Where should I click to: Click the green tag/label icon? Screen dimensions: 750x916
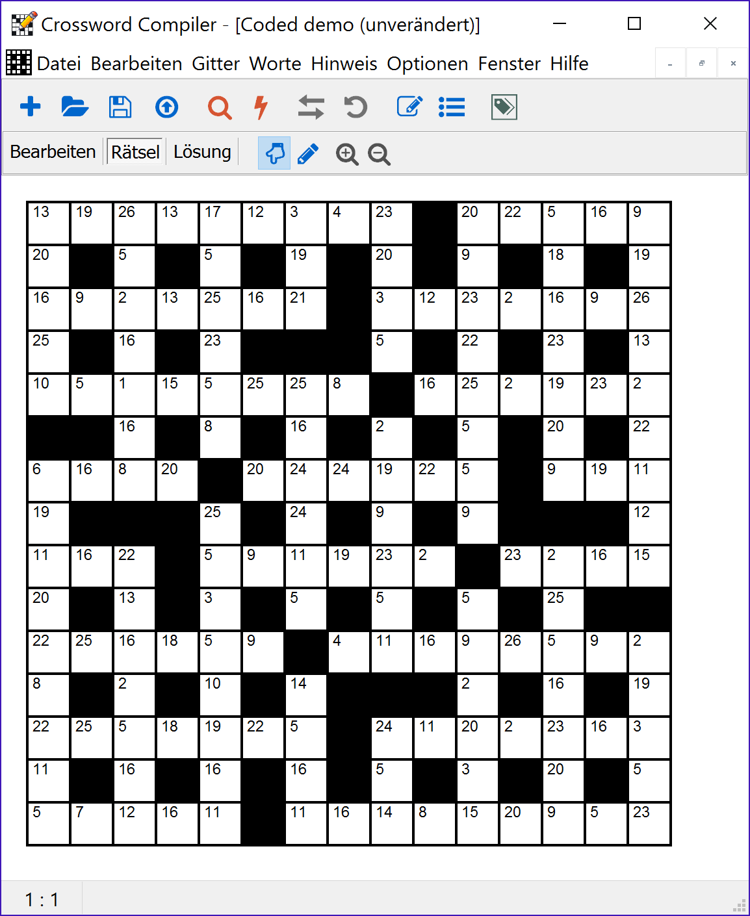[x=504, y=107]
